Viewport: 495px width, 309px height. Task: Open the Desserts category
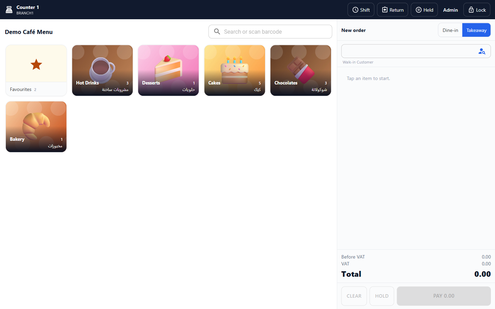point(168,70)
